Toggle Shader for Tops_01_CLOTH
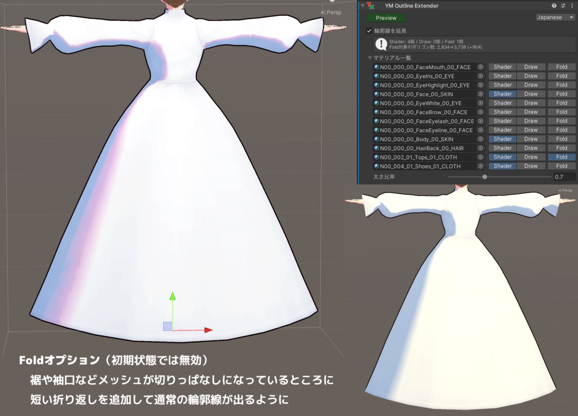This screenshot has height=416, width=578. point(502,157)
